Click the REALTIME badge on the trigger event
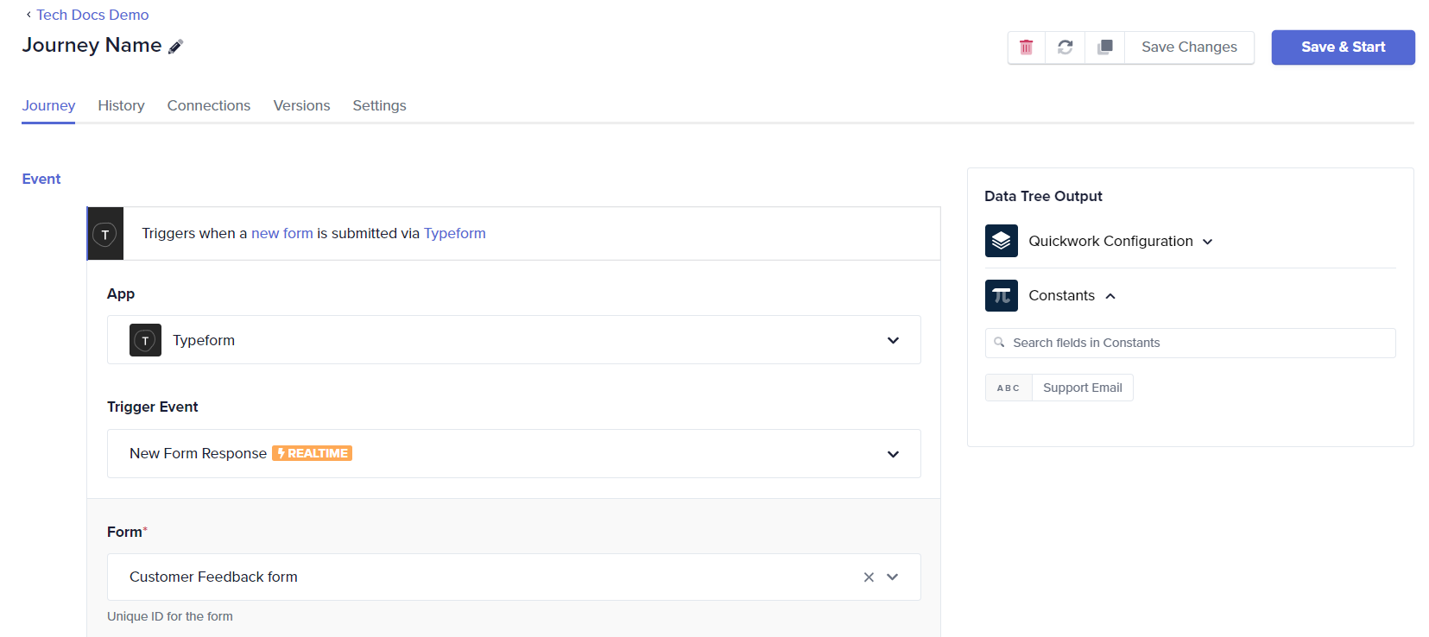 (x=312, y=453)
